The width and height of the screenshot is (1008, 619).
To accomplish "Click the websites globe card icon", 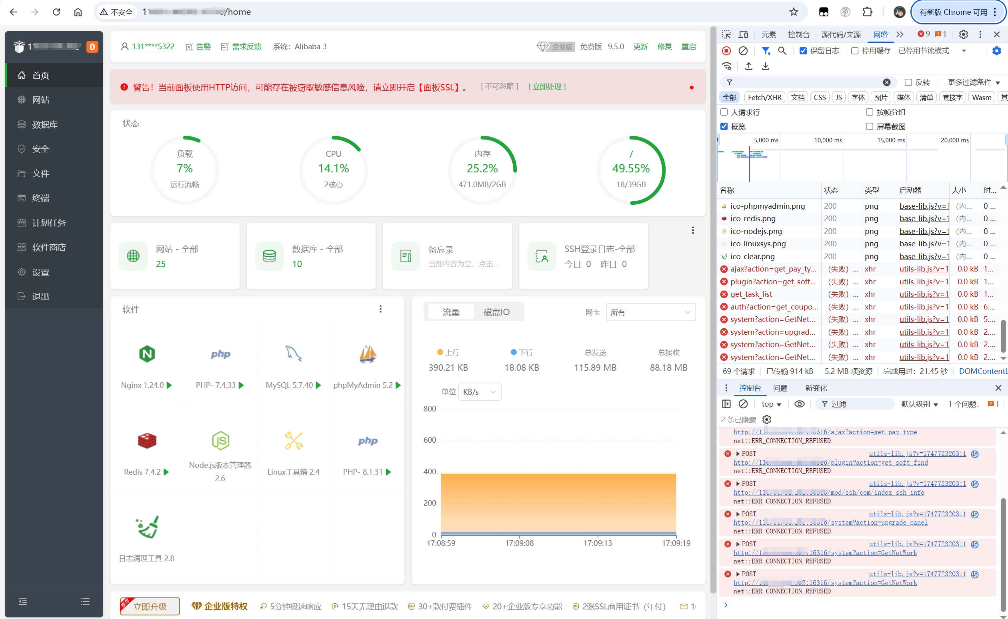I will point(133,256).
